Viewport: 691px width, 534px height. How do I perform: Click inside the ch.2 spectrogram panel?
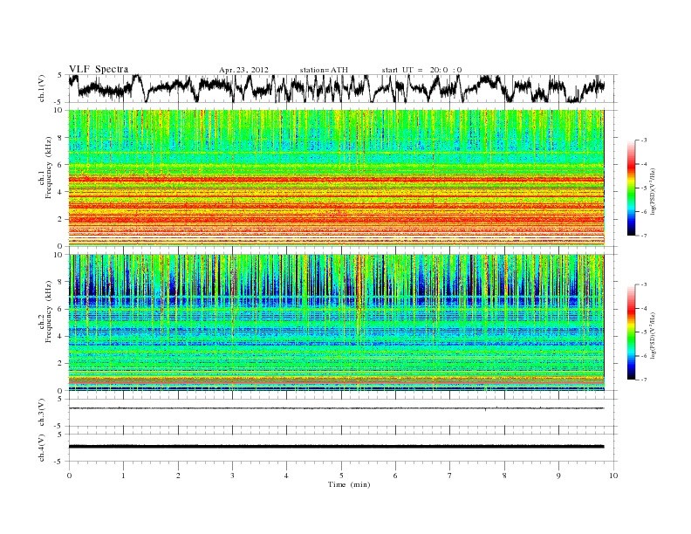(x=337, y=323)
